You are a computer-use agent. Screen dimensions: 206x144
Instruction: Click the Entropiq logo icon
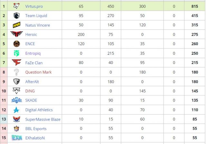coord(16,53)
